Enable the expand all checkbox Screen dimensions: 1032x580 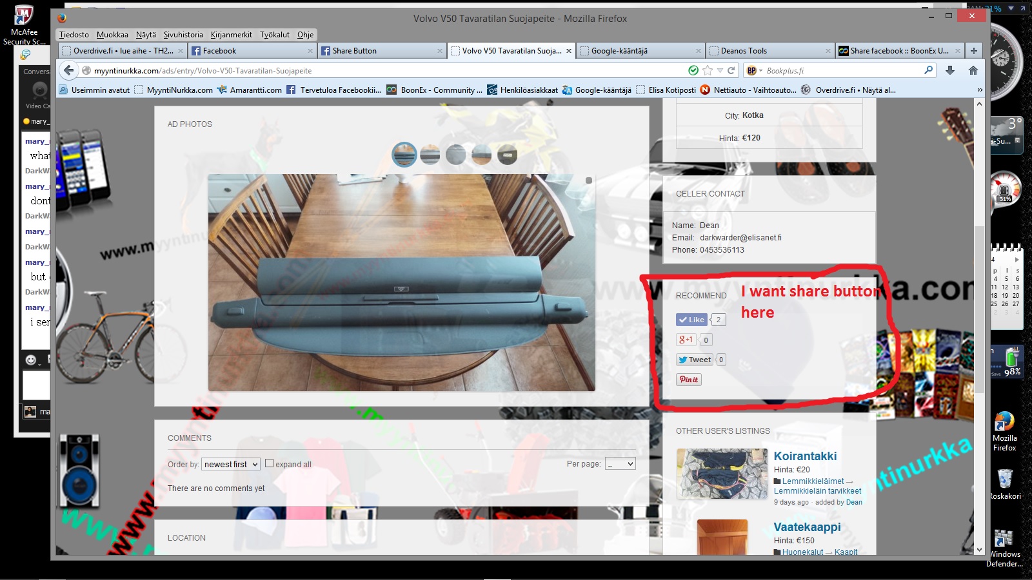[270, 463]
